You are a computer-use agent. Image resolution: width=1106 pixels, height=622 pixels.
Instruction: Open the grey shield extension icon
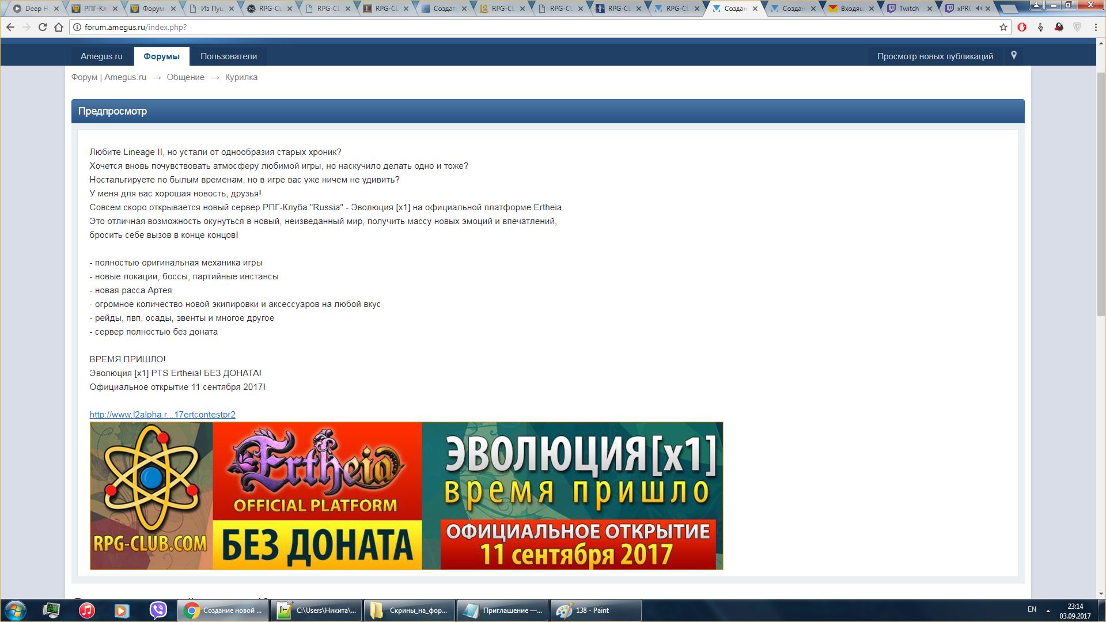pyautogui.click(x=1077, y=27)
